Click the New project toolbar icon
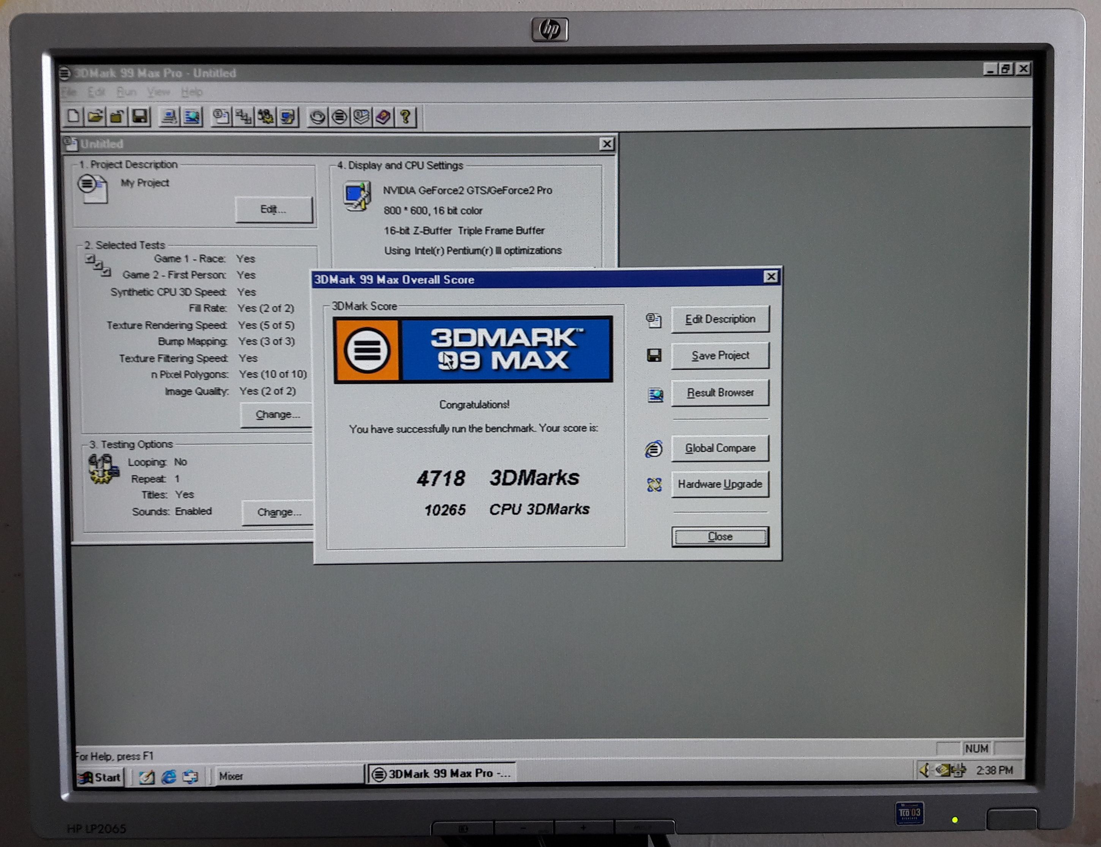This screenshot has width=1101, height=847. point(73,117)
